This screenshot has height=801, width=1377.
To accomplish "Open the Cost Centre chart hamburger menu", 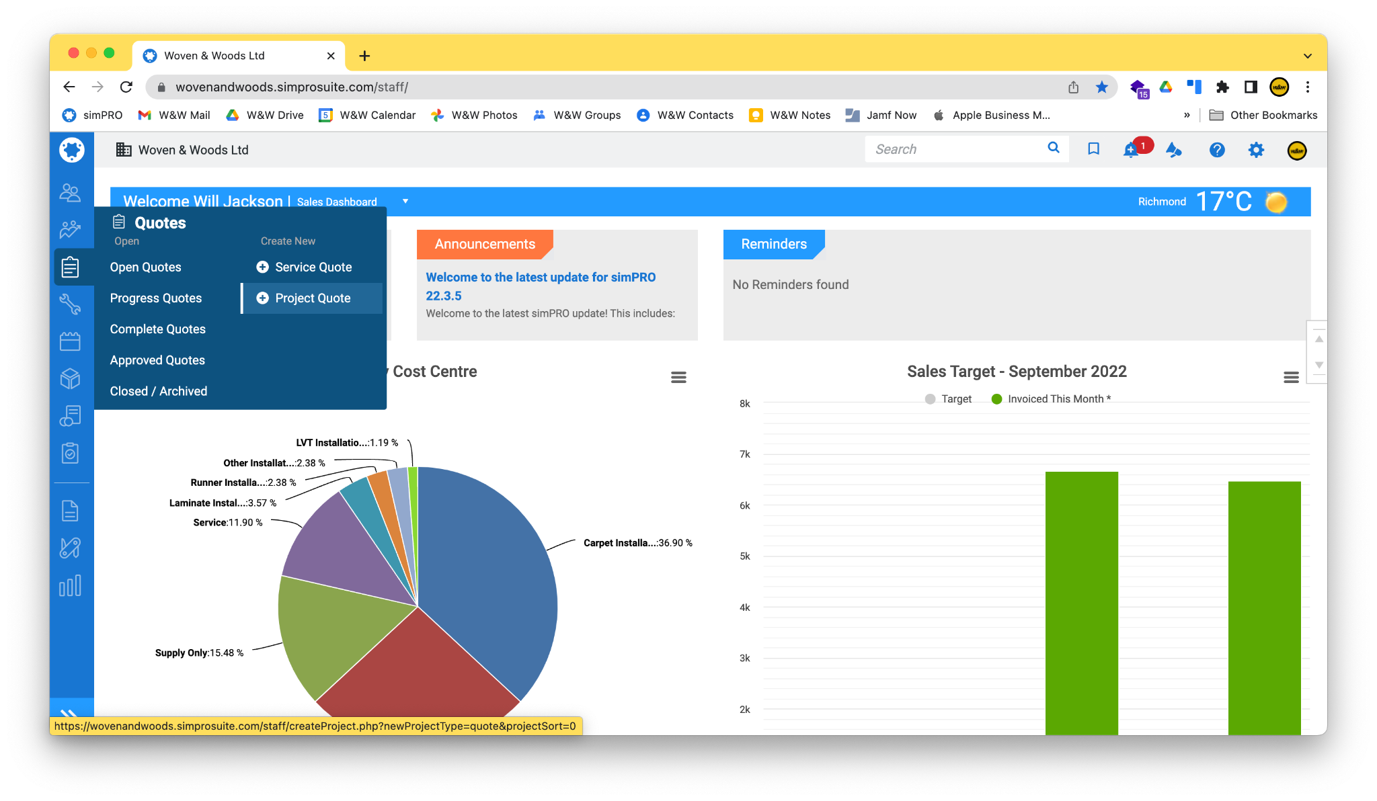I will tap(678, 378).
